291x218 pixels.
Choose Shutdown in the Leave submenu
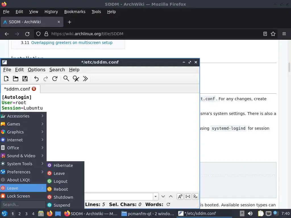[x=66, y=197]
